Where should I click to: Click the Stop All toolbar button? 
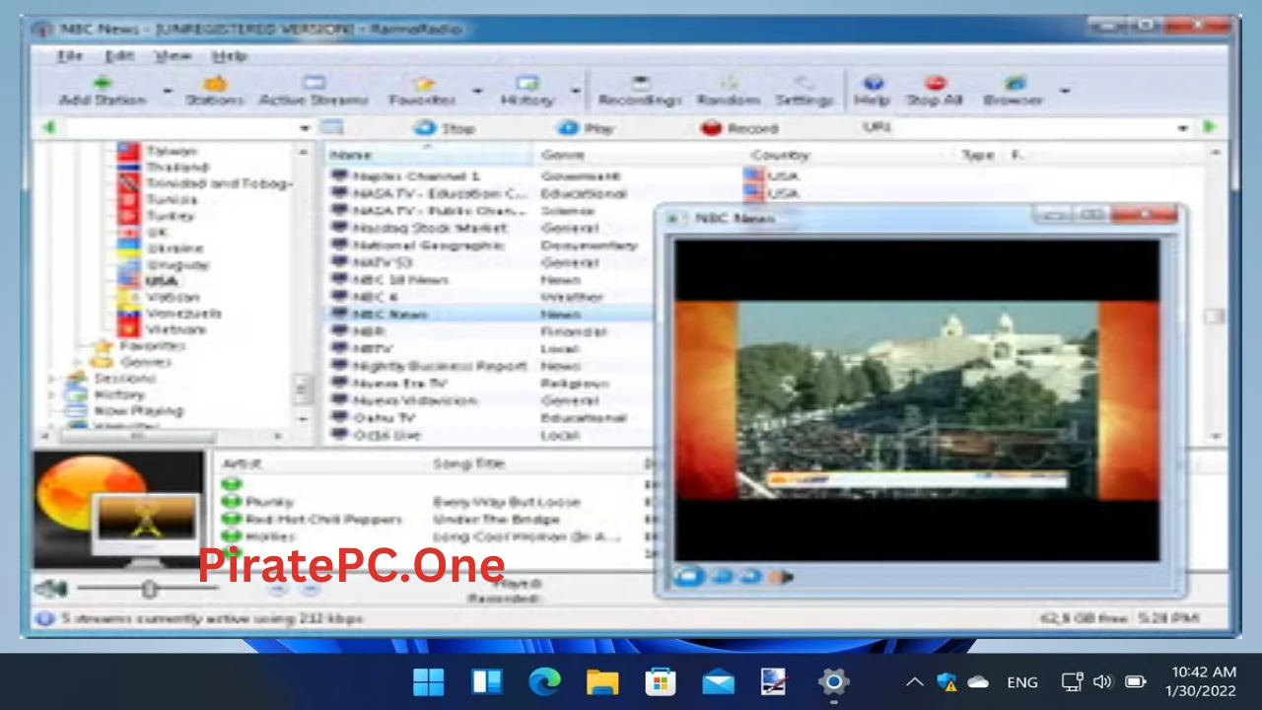point(935,91)
